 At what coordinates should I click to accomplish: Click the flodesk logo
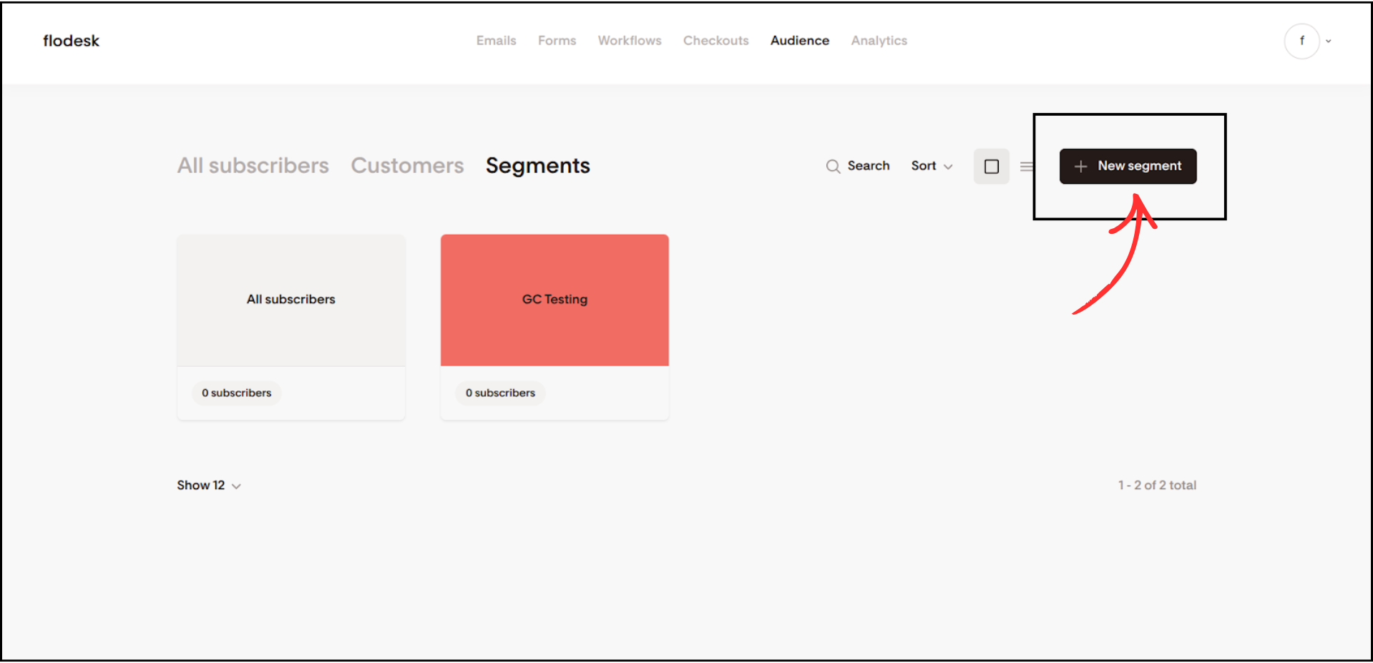(x=71, y=41)
